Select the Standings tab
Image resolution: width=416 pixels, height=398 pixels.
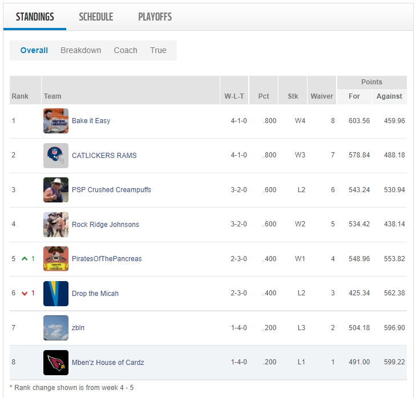[x=35, y=17]
